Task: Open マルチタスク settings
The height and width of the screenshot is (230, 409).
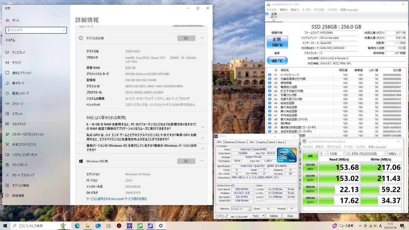Action: point(19,124)
